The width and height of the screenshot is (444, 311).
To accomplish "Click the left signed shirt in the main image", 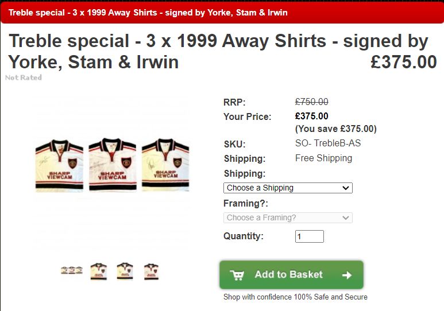I will (x=59, y=164).
